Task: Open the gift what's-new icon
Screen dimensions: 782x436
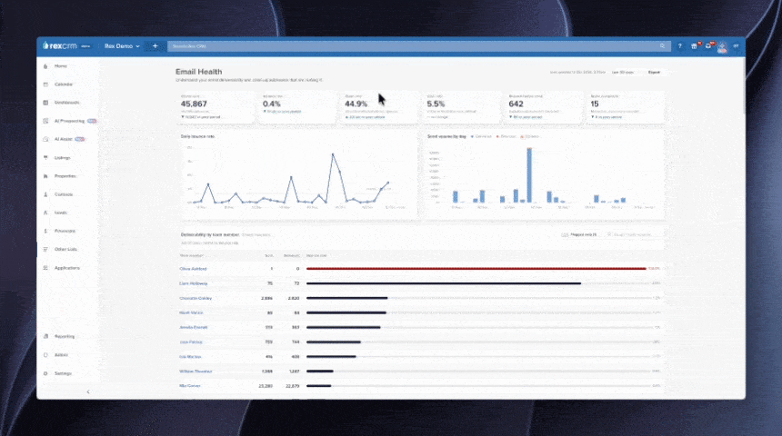Action: [x=694, y=45]
